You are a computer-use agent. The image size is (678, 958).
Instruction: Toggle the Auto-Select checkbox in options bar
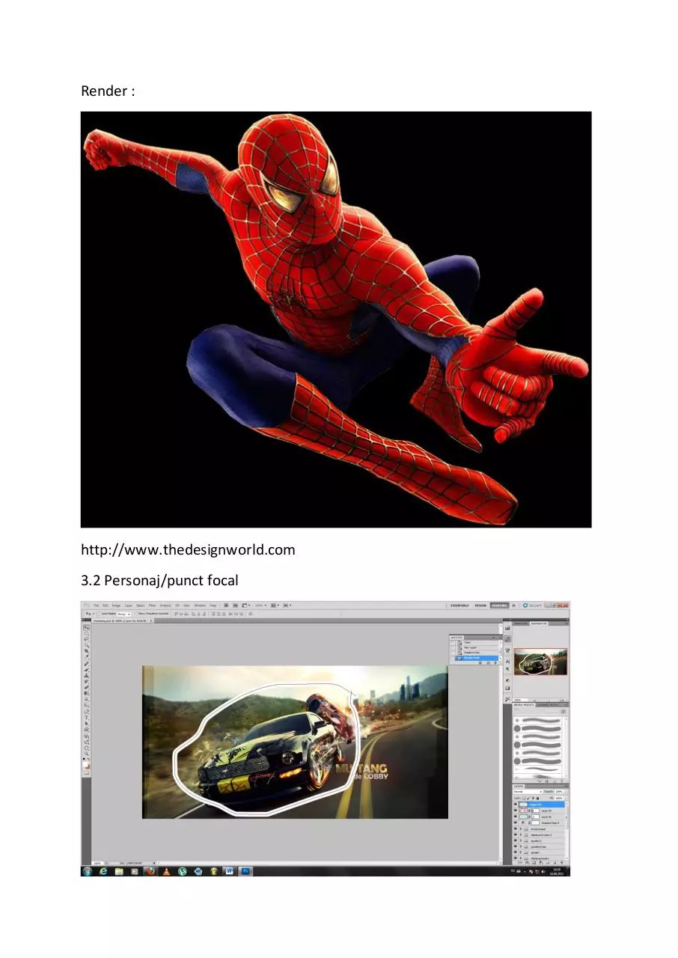click(x=100, y=614)
